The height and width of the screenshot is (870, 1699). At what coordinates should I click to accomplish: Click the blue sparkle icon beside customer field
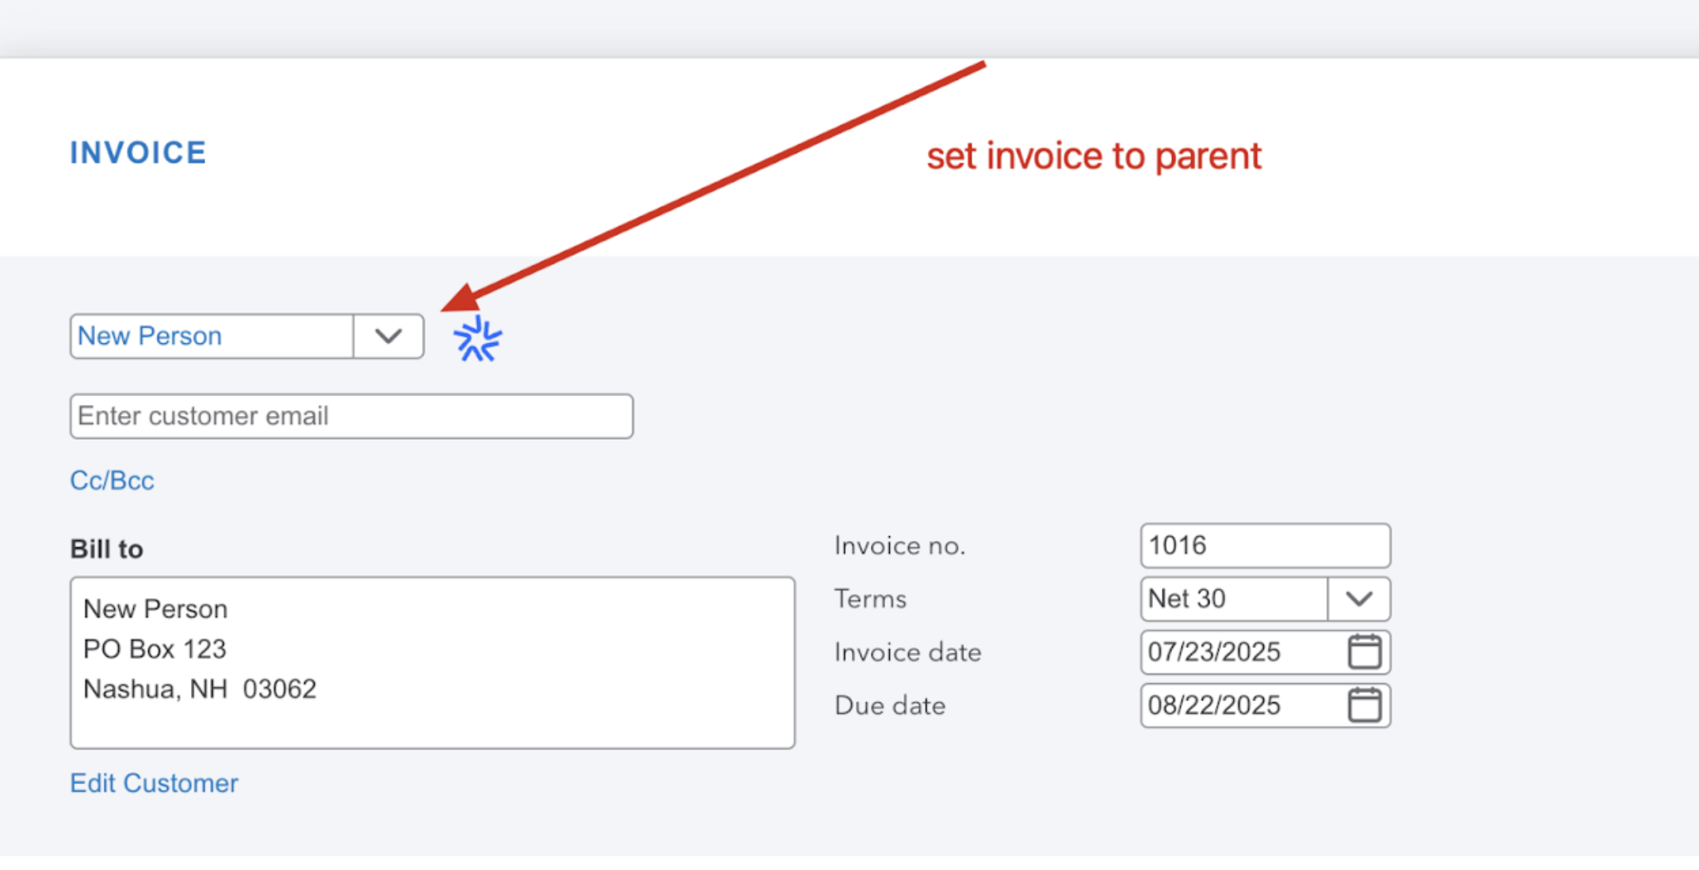coord(477,339)
